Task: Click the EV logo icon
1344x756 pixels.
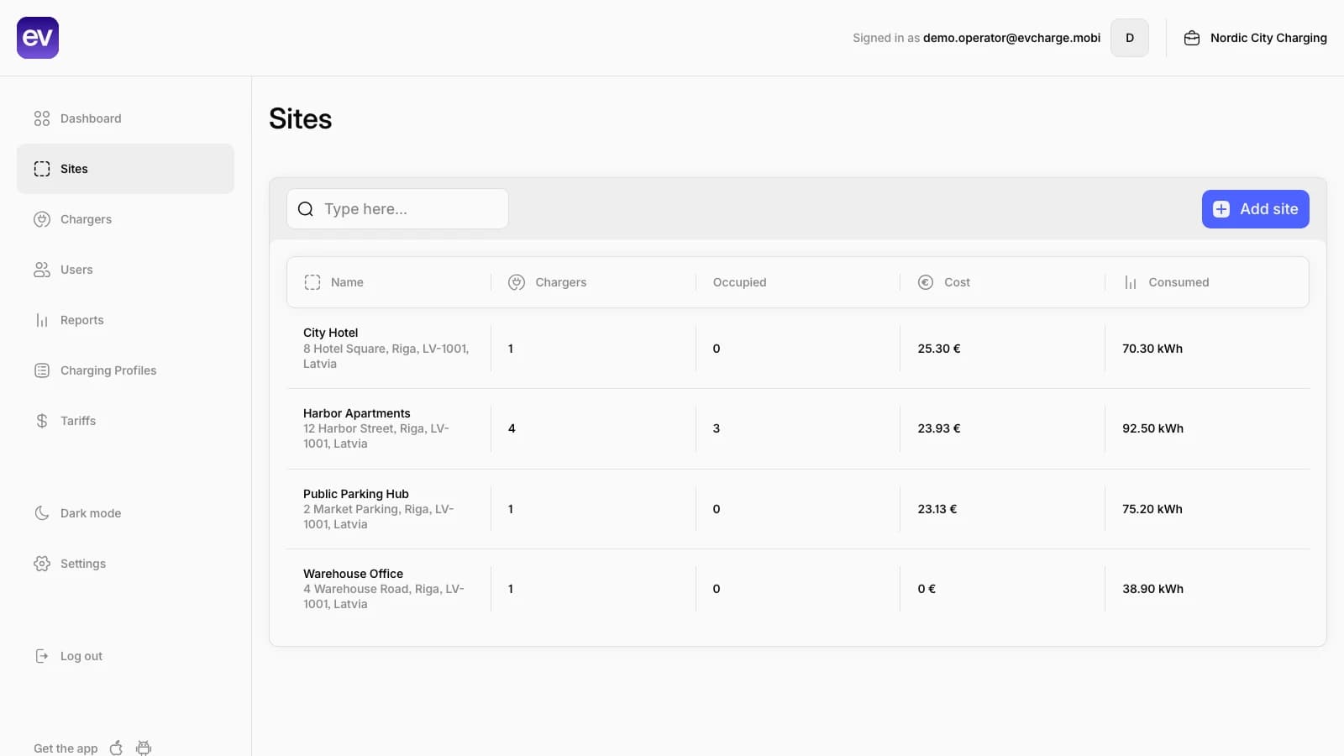Action: pos(38,38)
